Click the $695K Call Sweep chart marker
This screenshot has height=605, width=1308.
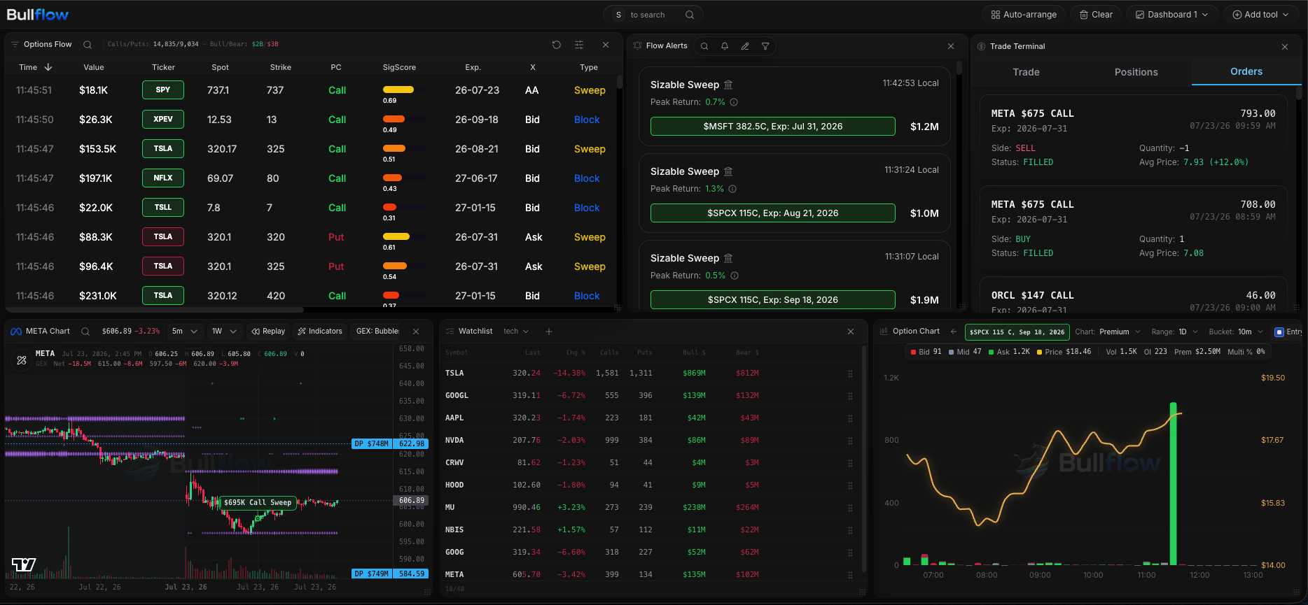tap(257, 502)
